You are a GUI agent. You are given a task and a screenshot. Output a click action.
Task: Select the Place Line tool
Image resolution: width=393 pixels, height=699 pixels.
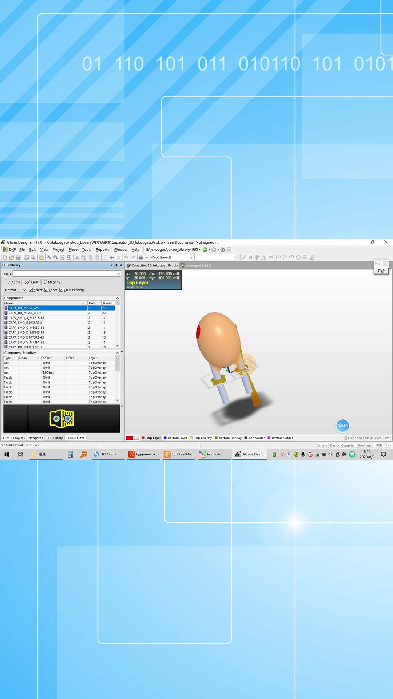pyautogui.click(x=244, y=257)
